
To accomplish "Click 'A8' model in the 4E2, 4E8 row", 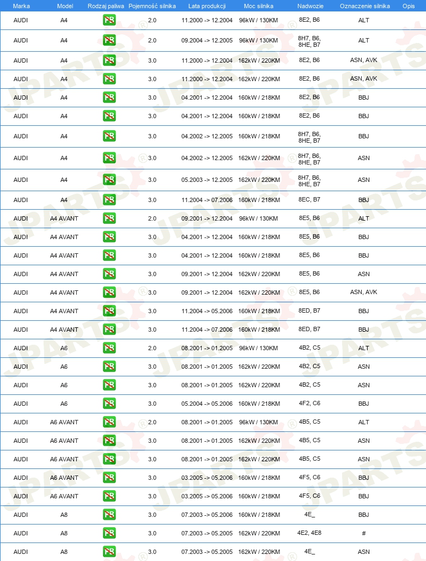I will tap(64, 533).
